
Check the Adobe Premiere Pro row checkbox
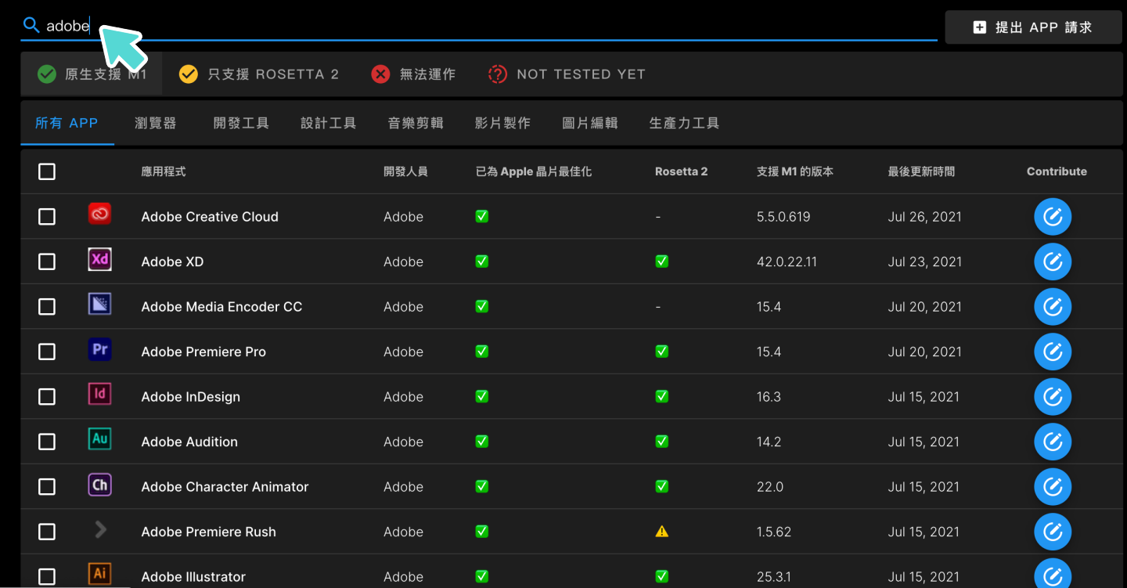(x=47, y=352)
